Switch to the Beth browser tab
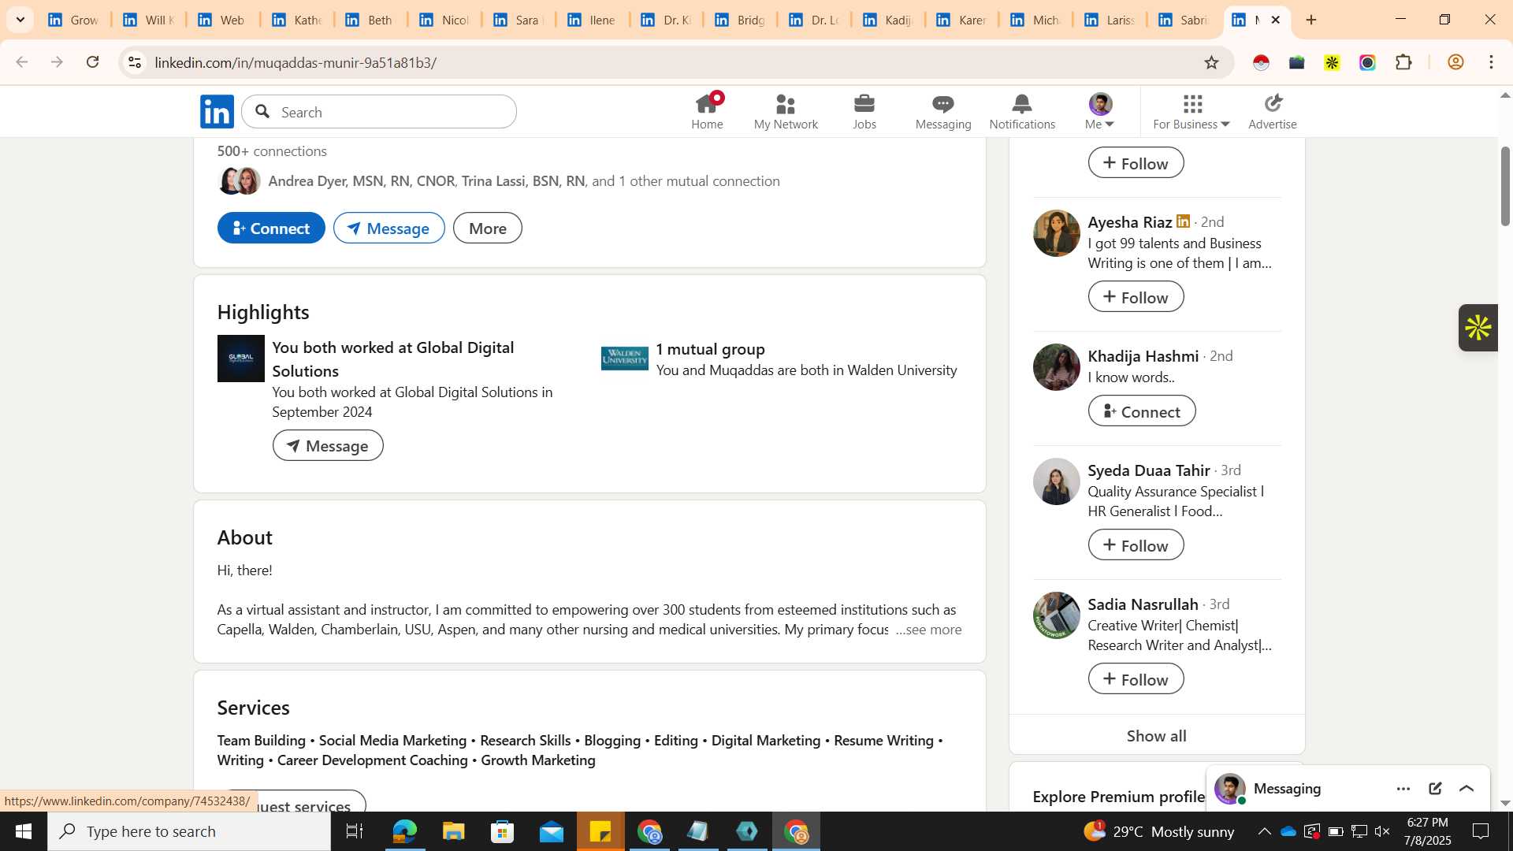This screenshot has height=851, width=1513. (370, 20)
